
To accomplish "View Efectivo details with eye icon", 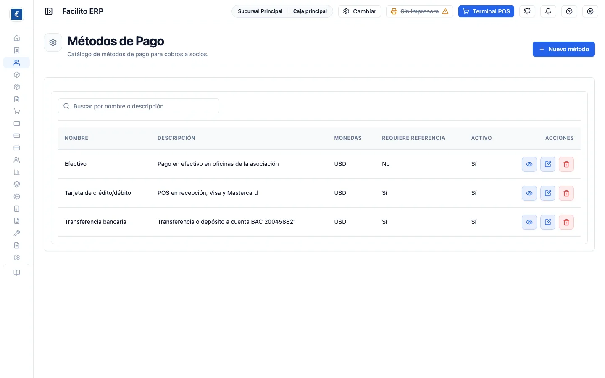I will (x=529, y=164).
